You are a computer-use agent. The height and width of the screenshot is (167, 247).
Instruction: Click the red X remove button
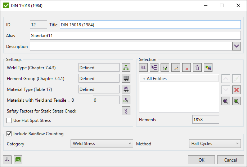[237, 90]
